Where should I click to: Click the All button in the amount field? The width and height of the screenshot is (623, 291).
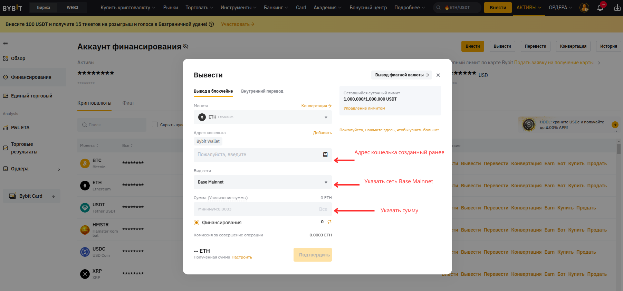pyautogui.click(x=323, y=209)
